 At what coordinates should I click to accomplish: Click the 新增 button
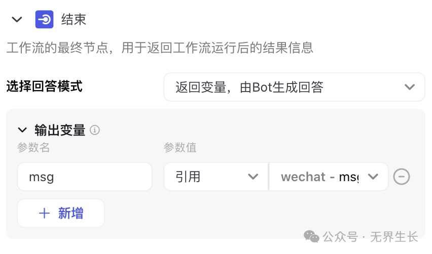61,213
